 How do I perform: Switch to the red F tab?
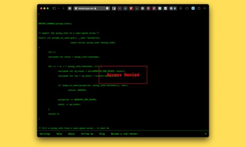[131, 8]
